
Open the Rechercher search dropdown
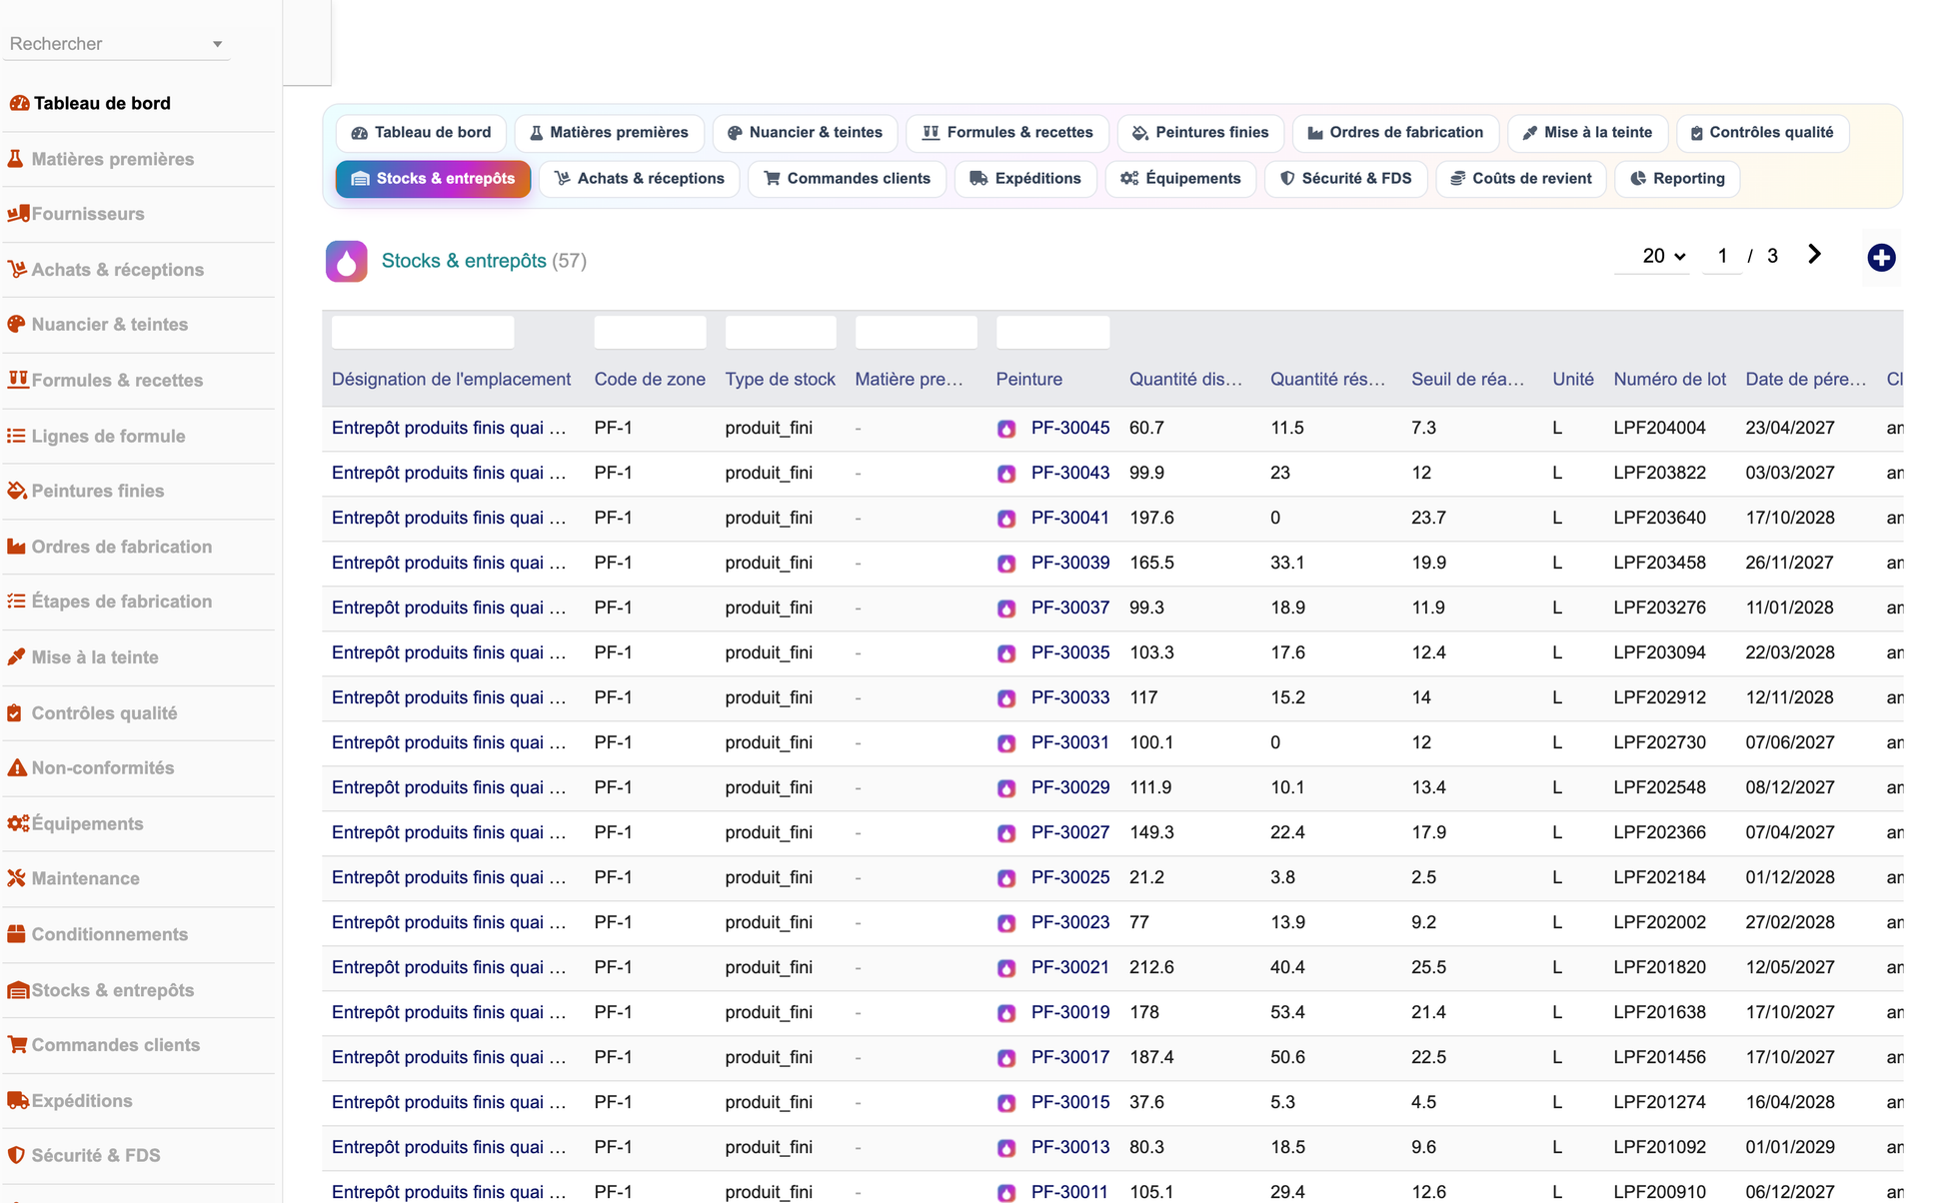[116, 44]
